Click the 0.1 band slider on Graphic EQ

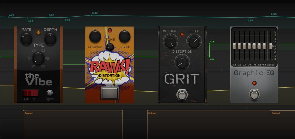(x=234, y=46)
